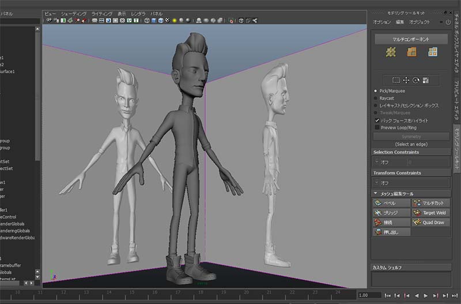Switch viewport to wireframe cube icon

147,21
